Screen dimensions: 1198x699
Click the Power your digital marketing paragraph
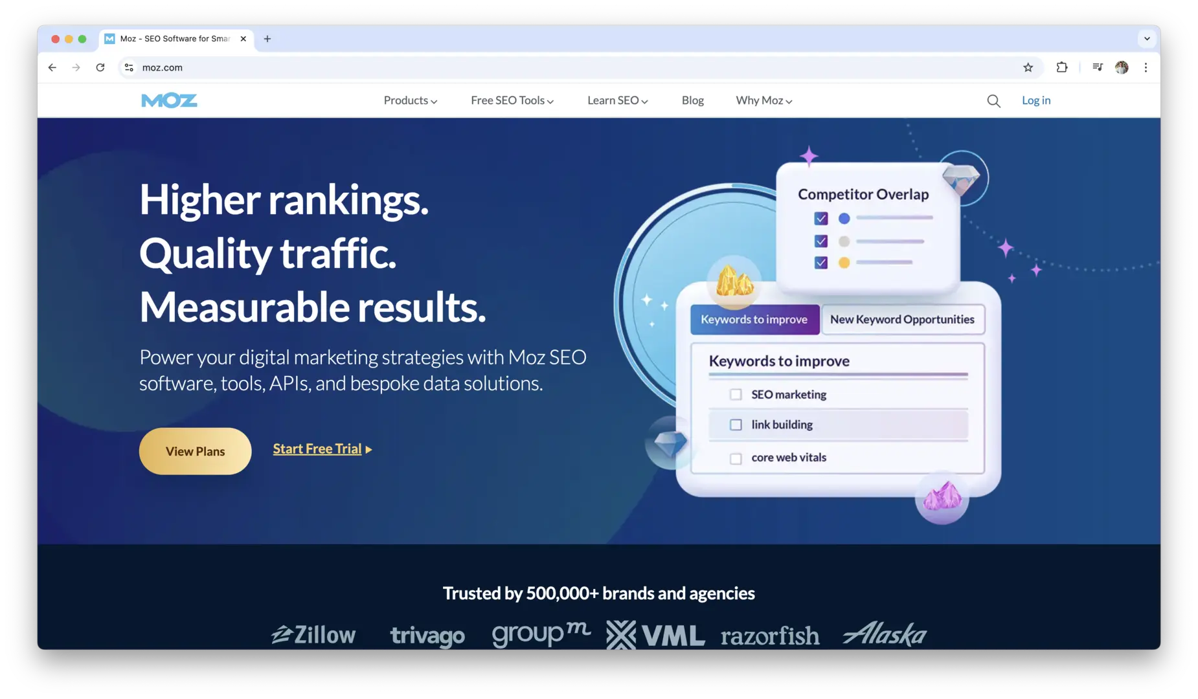[363, 370]
